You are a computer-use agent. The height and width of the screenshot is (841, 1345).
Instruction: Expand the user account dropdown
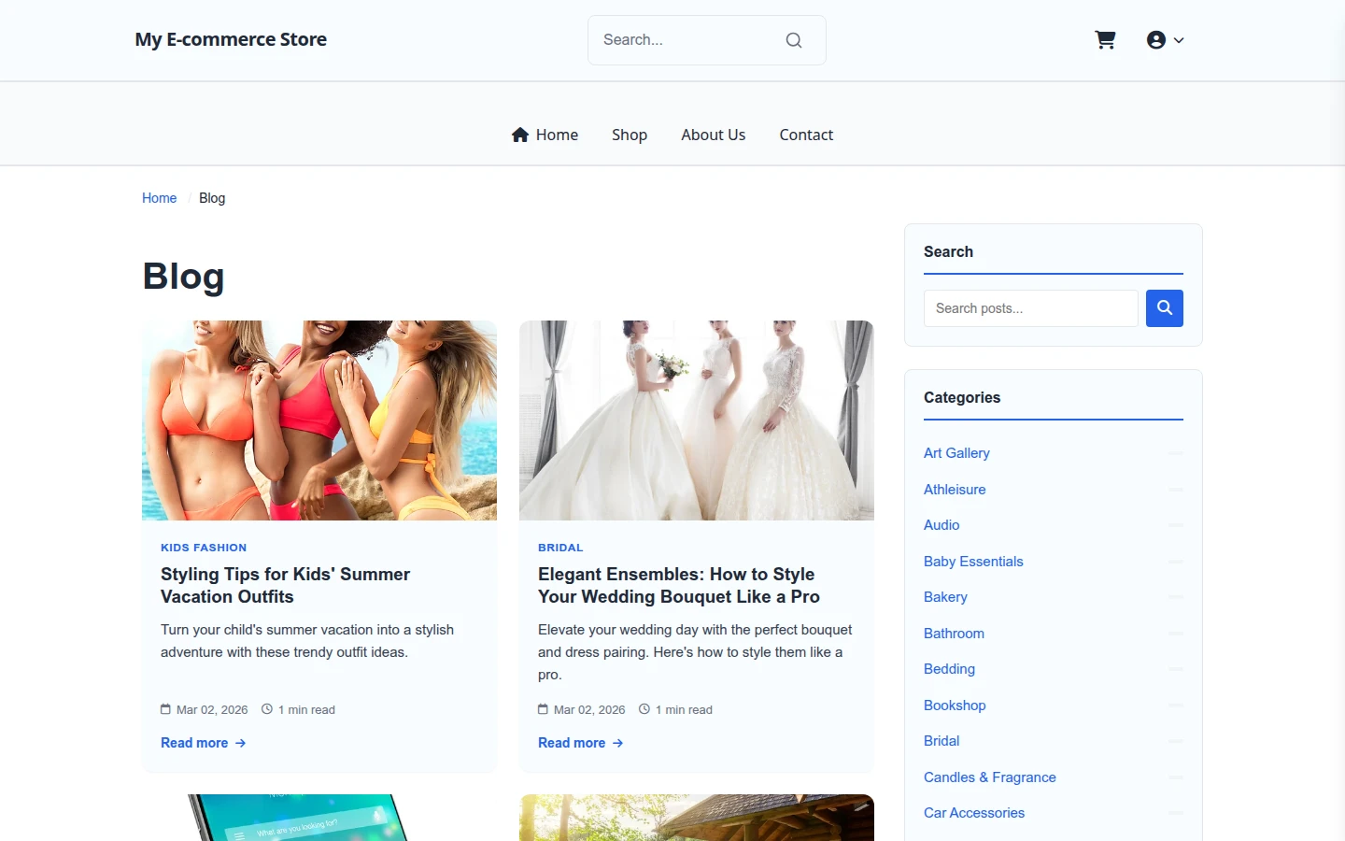pyautogui.click(x=1165, y=40)
